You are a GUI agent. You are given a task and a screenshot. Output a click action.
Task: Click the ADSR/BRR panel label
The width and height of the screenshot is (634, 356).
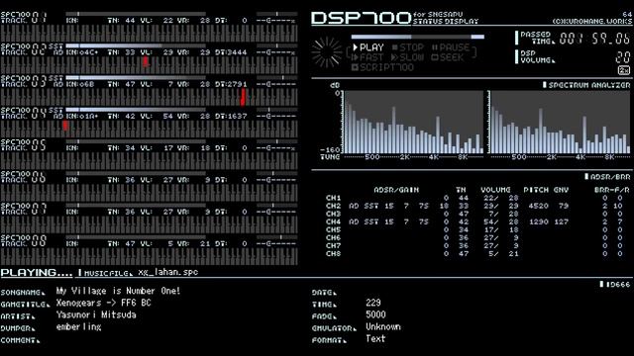click(x=607, y=177)
